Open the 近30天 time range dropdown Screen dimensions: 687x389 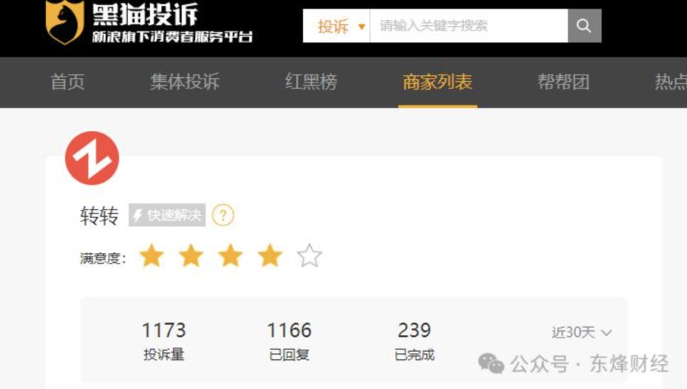581,332
